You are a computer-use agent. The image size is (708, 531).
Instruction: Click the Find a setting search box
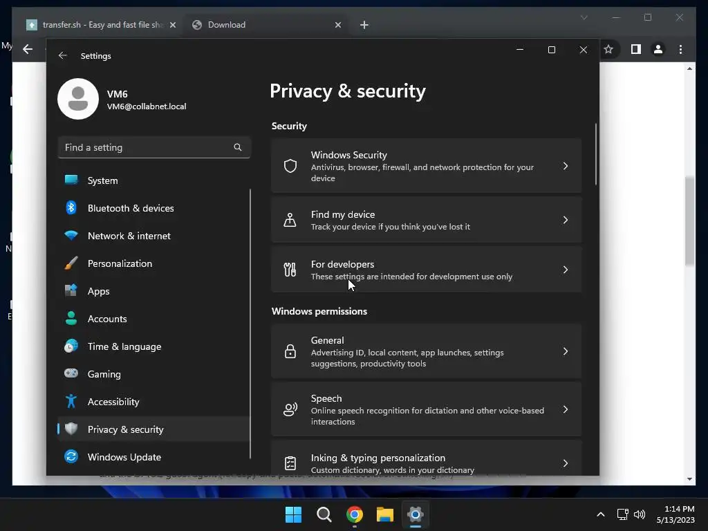pos(154,147)
